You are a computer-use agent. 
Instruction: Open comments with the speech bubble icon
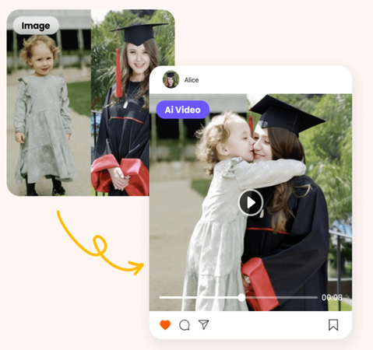click(185, 325)
